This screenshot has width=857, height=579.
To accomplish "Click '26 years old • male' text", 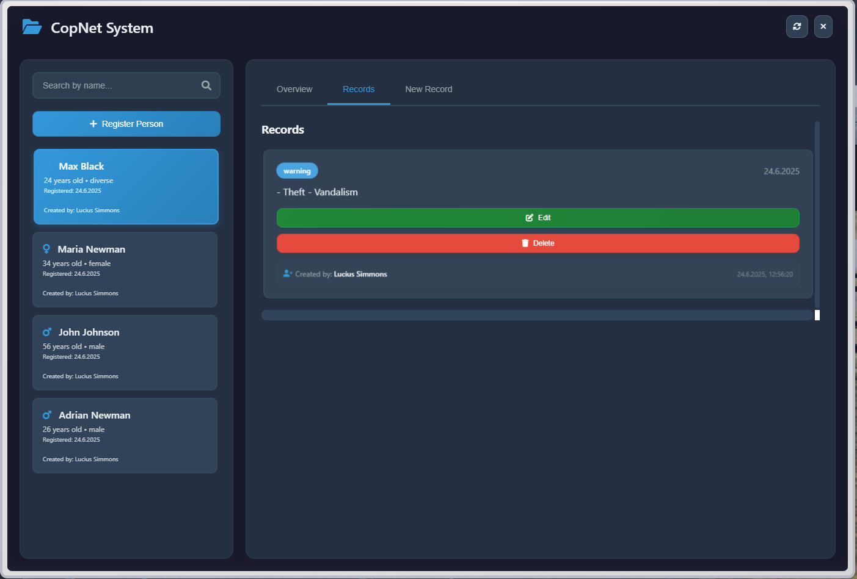I will 73,430.
